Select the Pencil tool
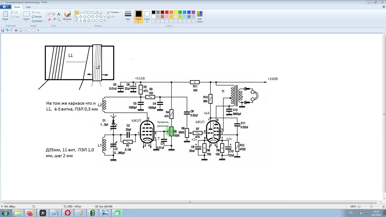386x217 pixels. (x=49, y=14)
